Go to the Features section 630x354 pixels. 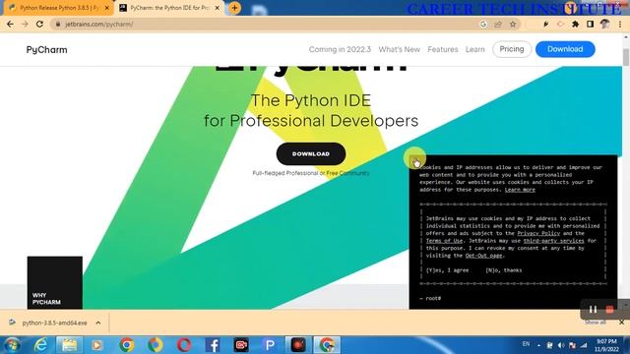pyautogui.click(x=442, y=49)
